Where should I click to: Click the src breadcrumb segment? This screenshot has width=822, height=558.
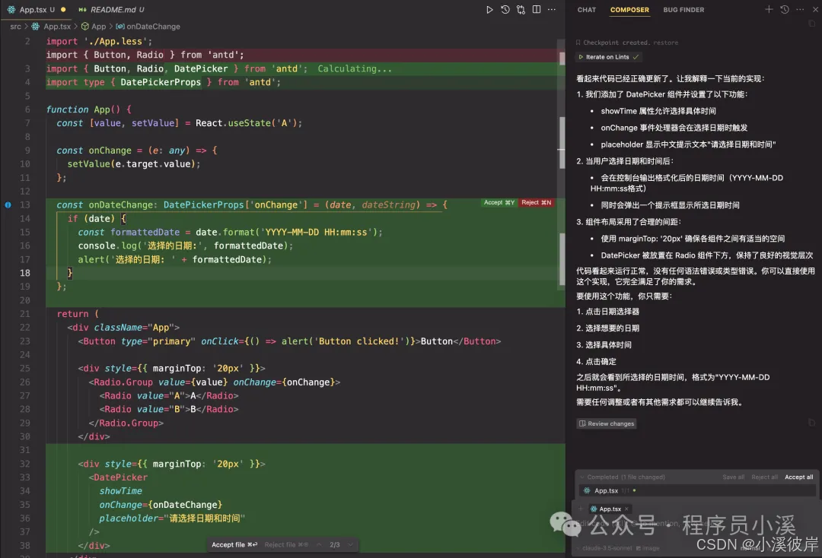click(x=16, y=26)
